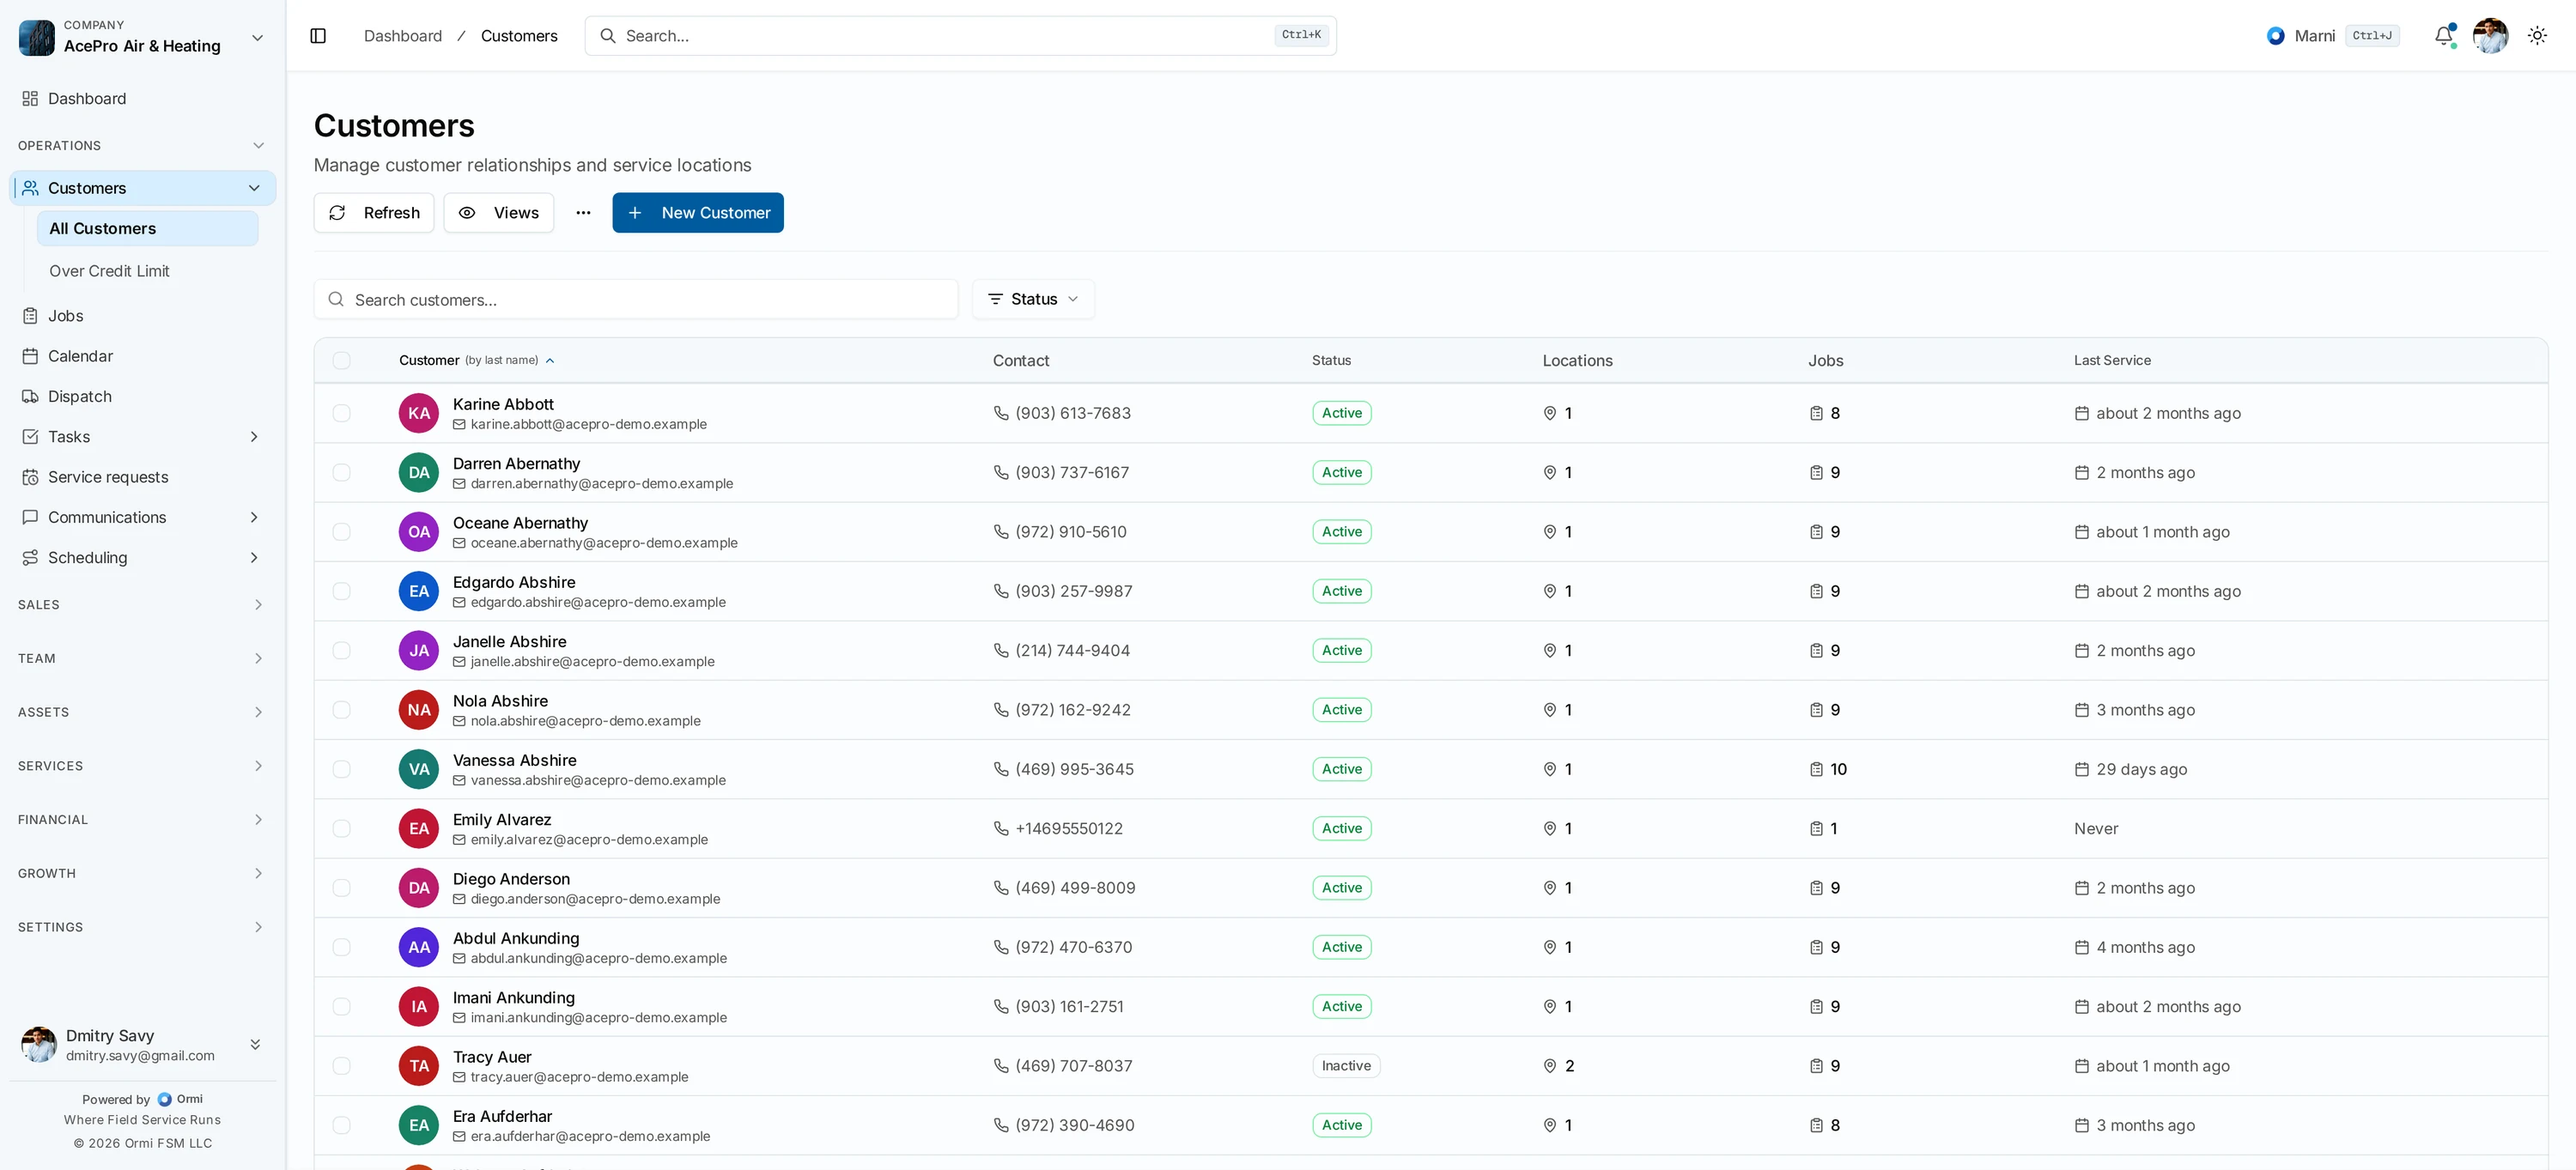
Task: Click the more options ellipsis button
Action: (x=583, y=213)
